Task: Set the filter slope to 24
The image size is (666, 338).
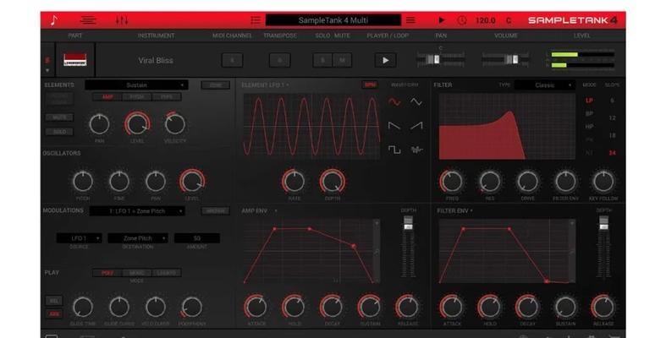Action: click(612, 153)
